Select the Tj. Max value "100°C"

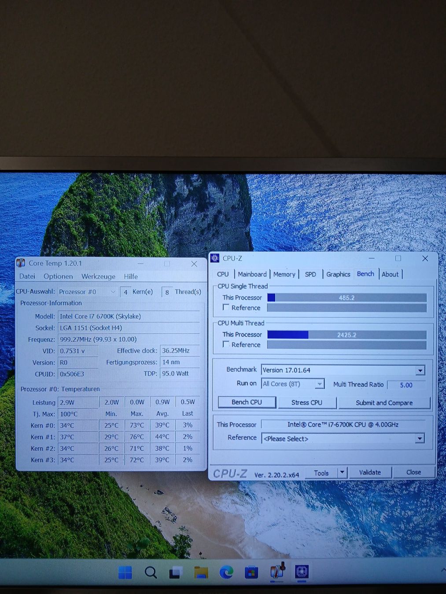coord(69,414)
